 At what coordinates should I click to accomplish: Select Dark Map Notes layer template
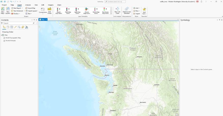tap(68, 11)
